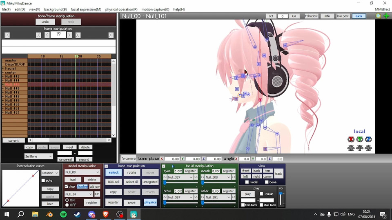Expand the Facial track row
This screenshot has width=392, height=220.
pyautogui.click(x=3, y=68)
